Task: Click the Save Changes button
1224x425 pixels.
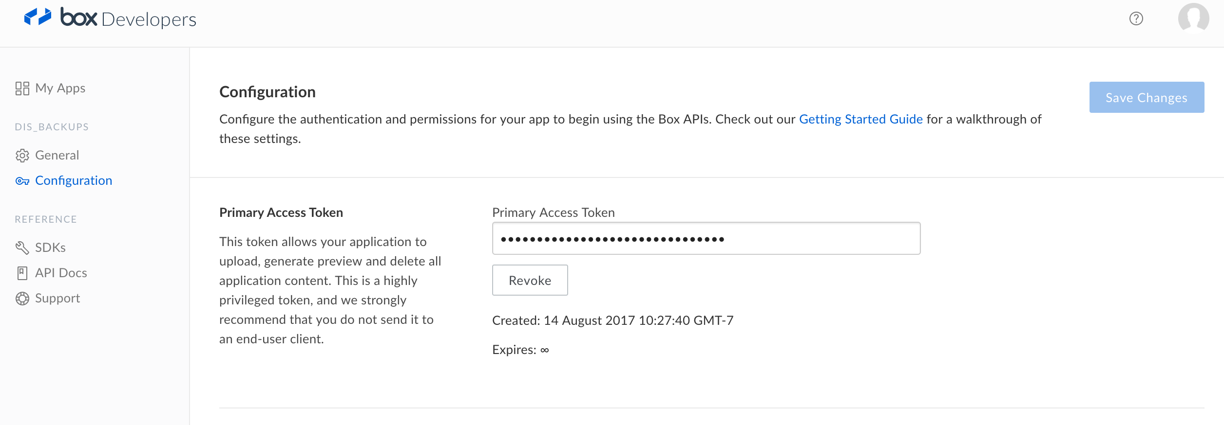Action: point(1147,97)
